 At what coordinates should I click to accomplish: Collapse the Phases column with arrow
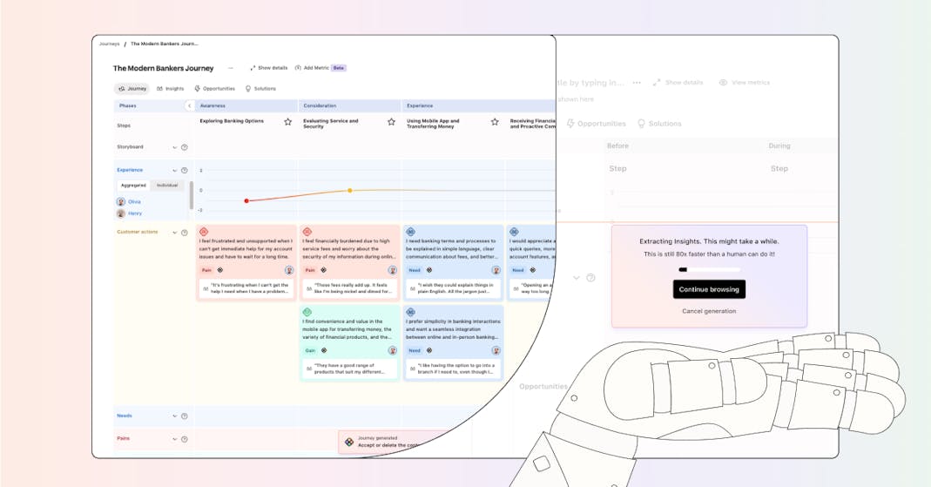[x=189, y=105]
